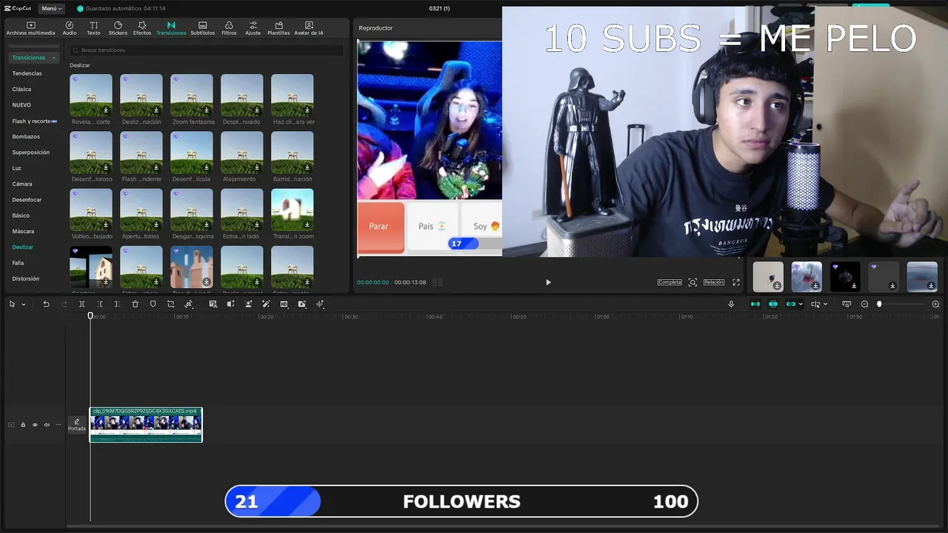
Task: Zoom out the timeline with minus icon
Action: (x=864, y=304)
